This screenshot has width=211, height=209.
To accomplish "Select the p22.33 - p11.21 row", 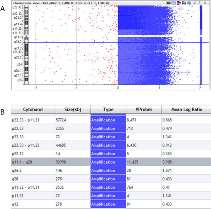I will pyautogui.click(x=111, y=120).
